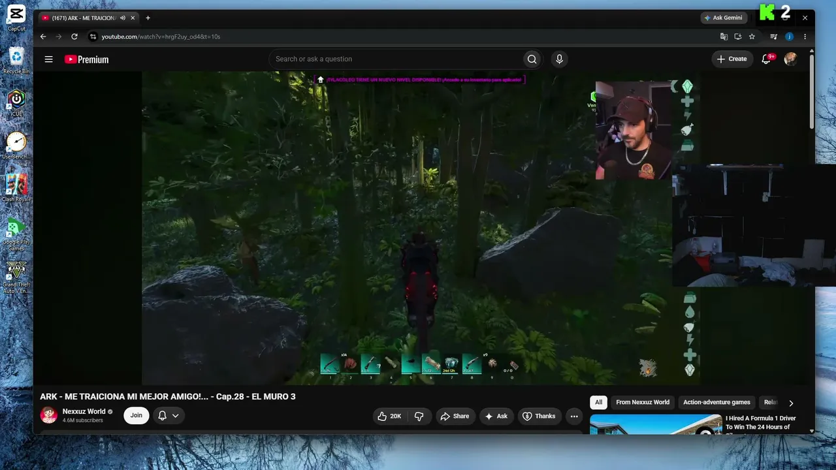Open Clash Royale desktop shortcut
This screenshot has height=470, width=836.
click(x=16, y=188)
